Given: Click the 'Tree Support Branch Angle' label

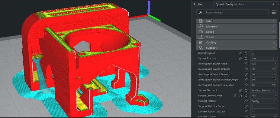Looking at the screenshot, I should [x=213, y=64].
